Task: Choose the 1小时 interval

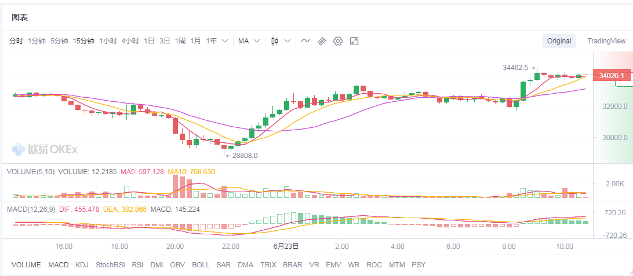Action: (x=108, y=41)
